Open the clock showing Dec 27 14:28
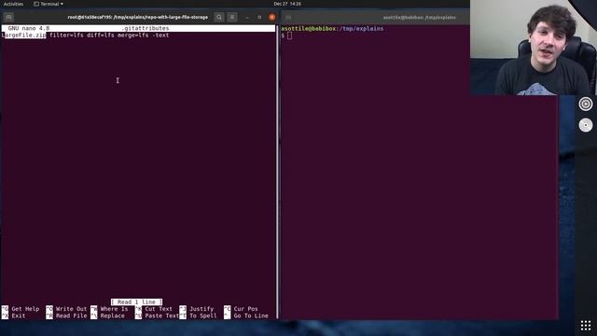 (x=287, y=4)
